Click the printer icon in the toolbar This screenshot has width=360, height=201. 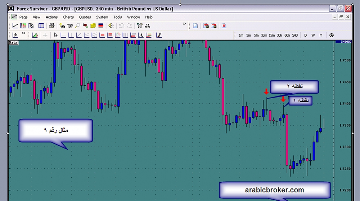(51, 25)
